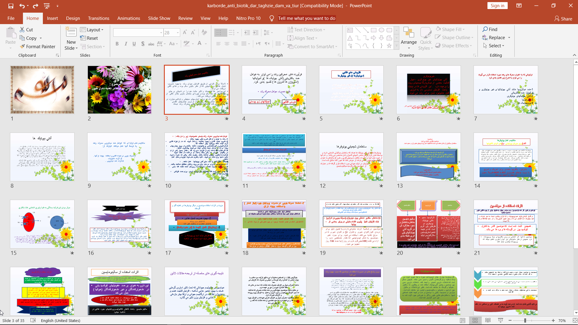Open the Find tool
This screenshot has width=578, height=325.
[490, 29]
